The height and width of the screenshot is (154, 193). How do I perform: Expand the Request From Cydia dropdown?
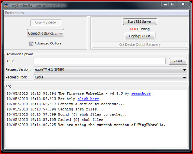(x=110, y=77)
